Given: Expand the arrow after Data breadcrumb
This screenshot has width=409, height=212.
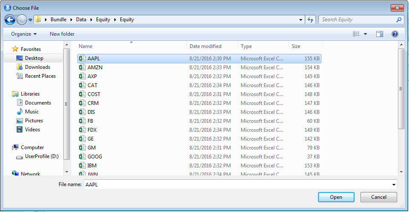Looking at the screenshot, I should point(91,20).
